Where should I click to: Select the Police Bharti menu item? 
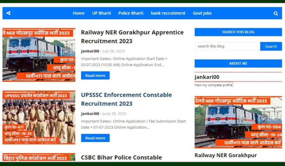pyautogui.click(x=131, y=13)
